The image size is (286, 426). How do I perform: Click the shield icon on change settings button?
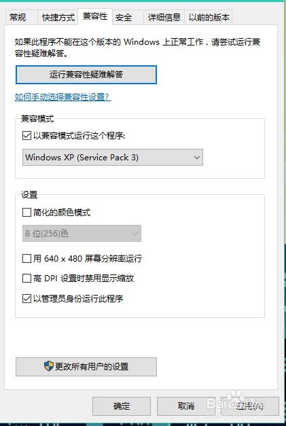pos(49,366)
